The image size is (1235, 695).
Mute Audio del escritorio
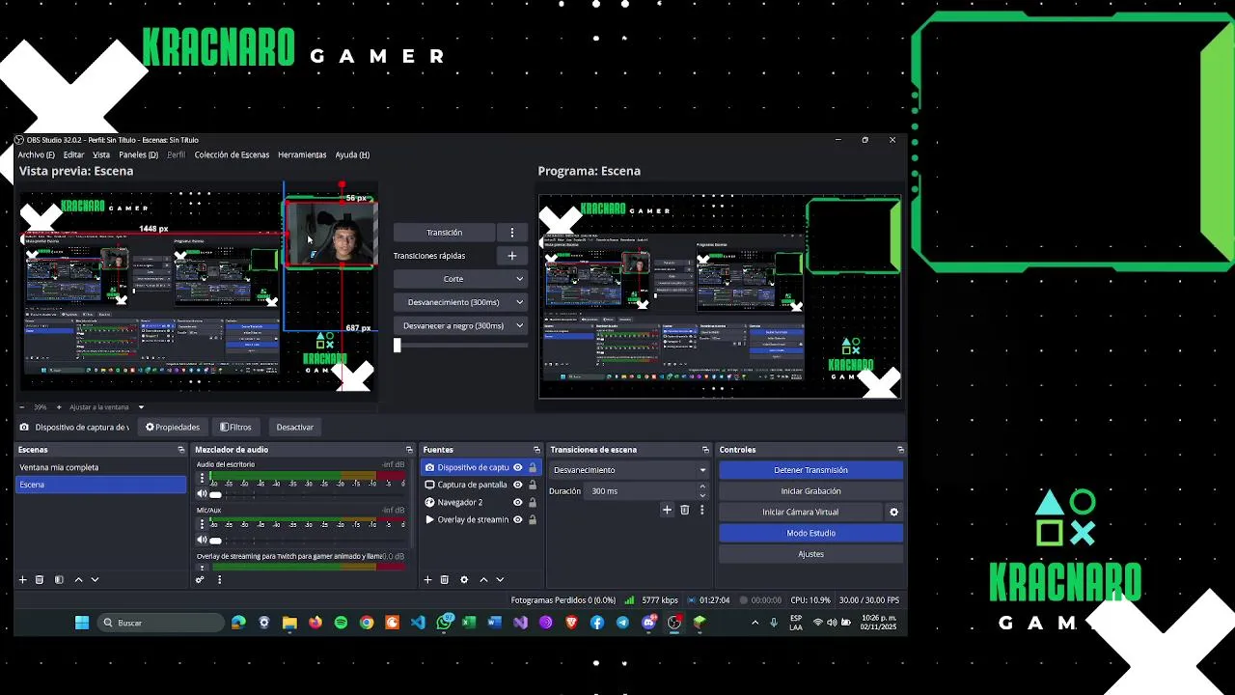(202, 494)
